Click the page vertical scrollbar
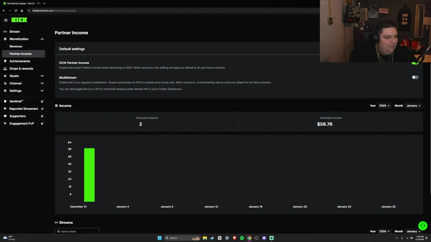 pos(430,128)
